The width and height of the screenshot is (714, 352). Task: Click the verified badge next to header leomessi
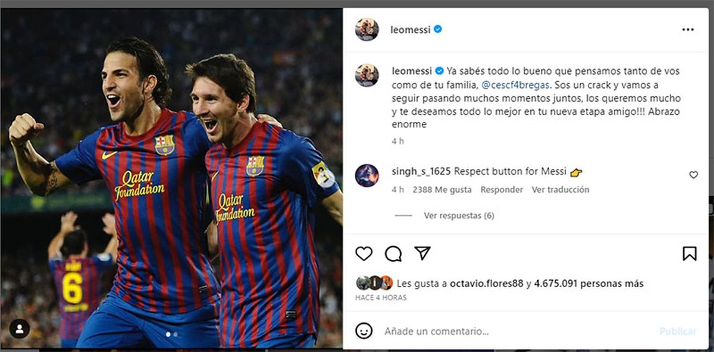(438, 29)
